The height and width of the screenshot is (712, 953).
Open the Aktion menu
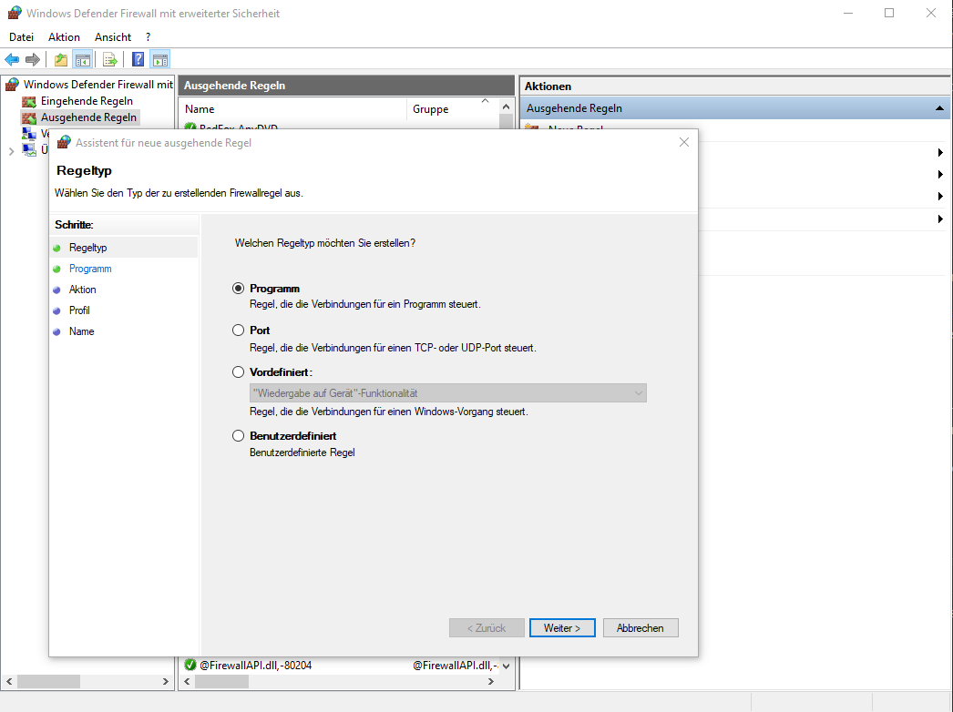[x=64, y=37]
